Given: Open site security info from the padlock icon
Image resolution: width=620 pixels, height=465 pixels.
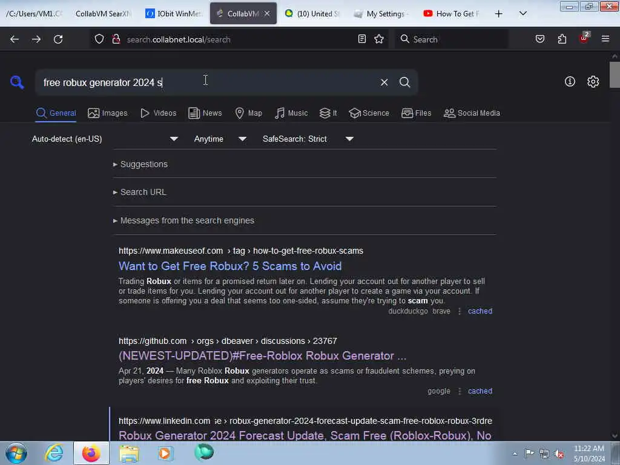Looking at the screenshot, I should pyautogui.click(x=116, y=39).
